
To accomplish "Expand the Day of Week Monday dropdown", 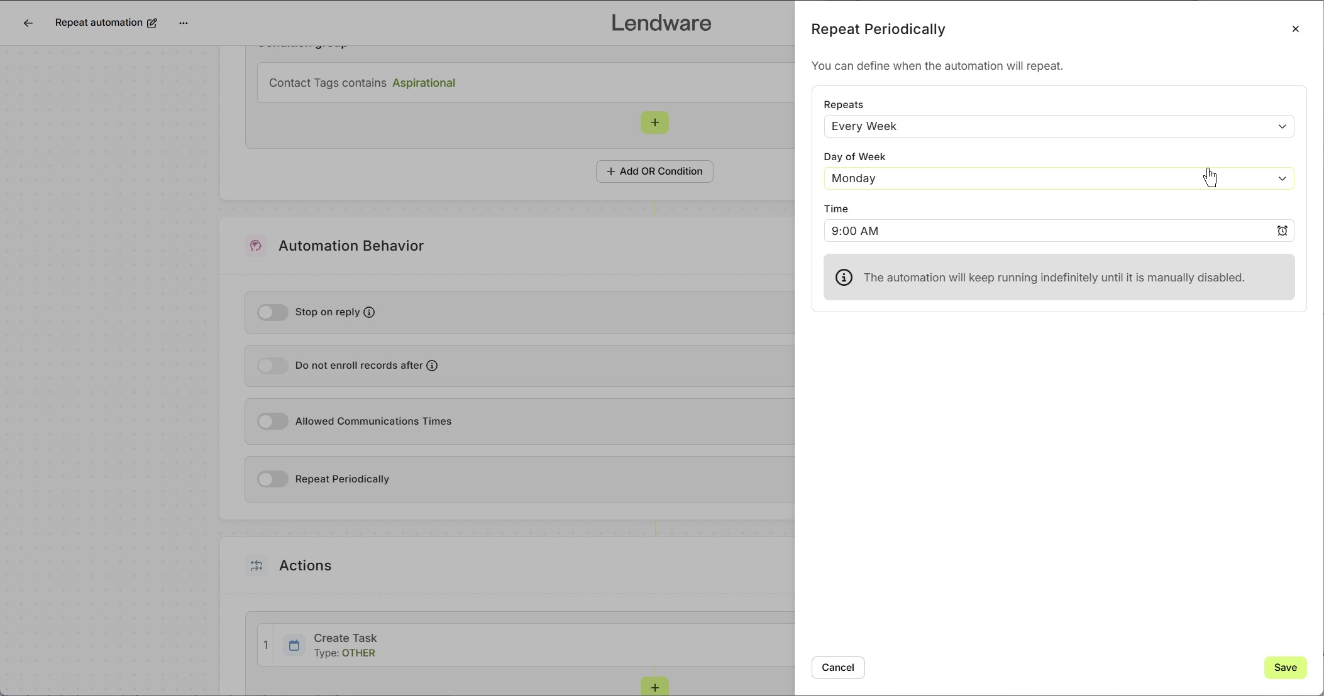I will click(1059, 178).
